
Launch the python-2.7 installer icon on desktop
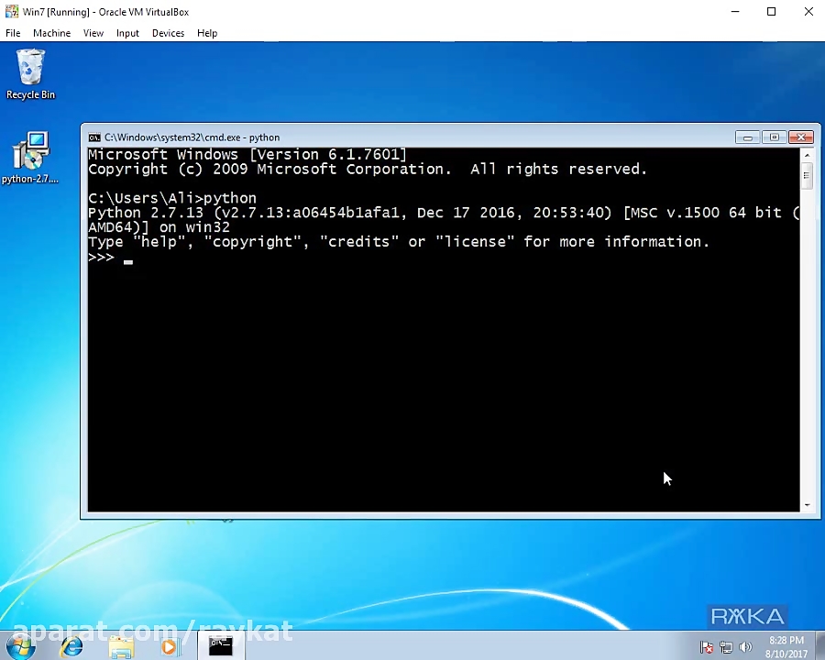click(x=30, y=151)
